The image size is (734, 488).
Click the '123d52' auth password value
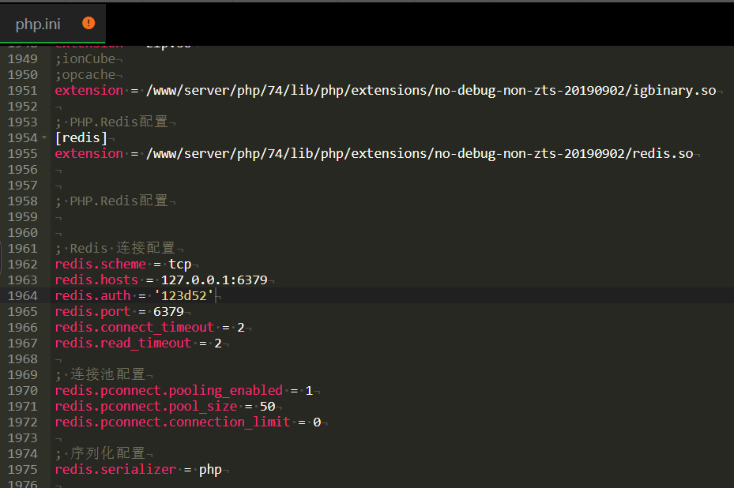pos(184,295)
